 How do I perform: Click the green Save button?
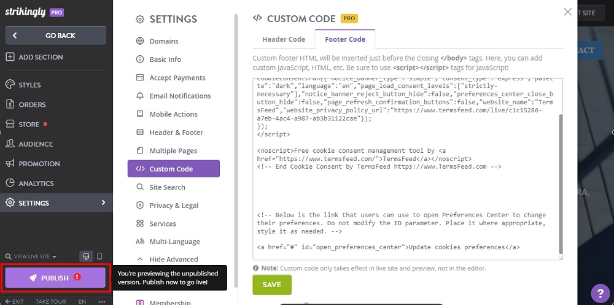point(272,285)
